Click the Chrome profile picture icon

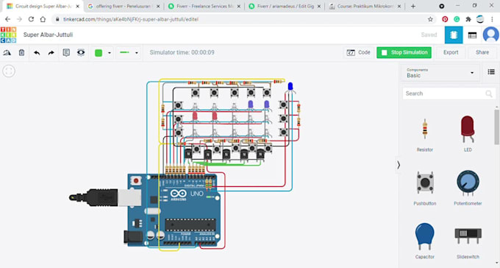[x=480, y=19]
